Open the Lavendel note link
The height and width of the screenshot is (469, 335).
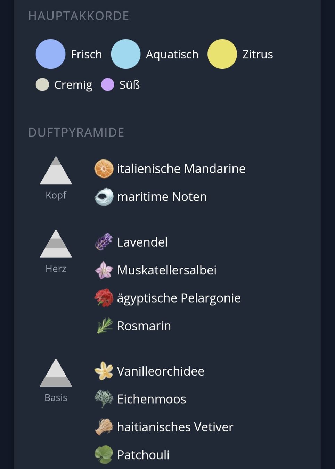coord(142,242)
